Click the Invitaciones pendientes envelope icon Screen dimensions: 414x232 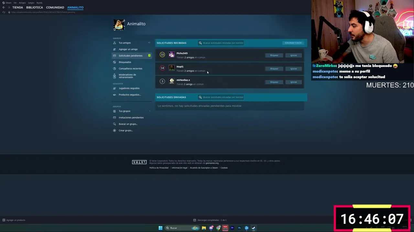pyautogui.click(x=114, y=118)
